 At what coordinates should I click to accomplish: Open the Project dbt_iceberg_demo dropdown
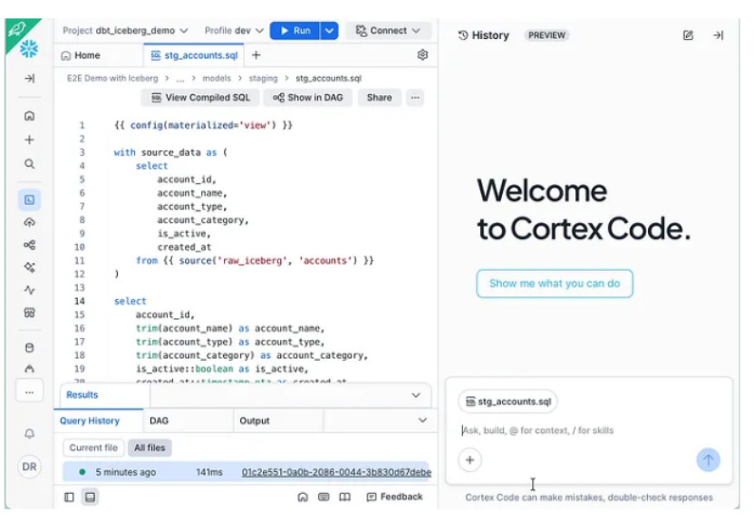coord(125,31)
